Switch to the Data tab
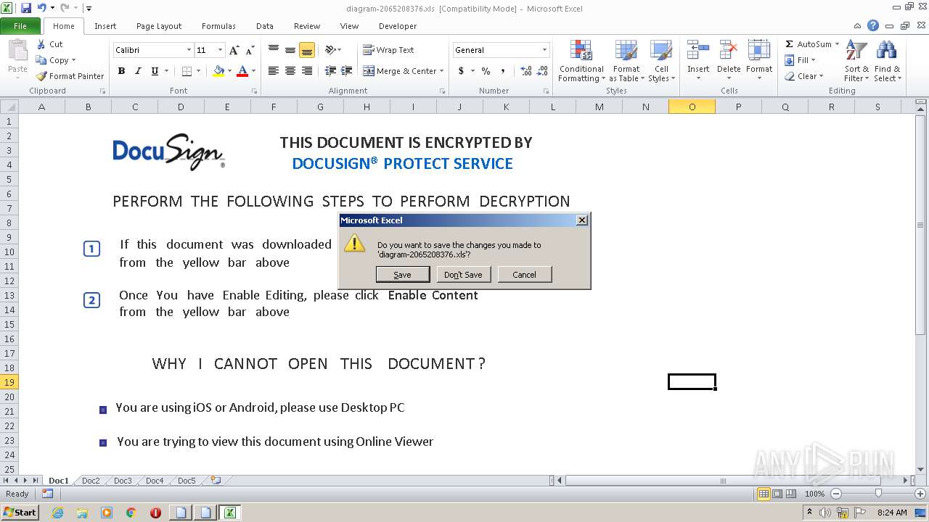This screenshot has height=522, width=929. point(265,26)
